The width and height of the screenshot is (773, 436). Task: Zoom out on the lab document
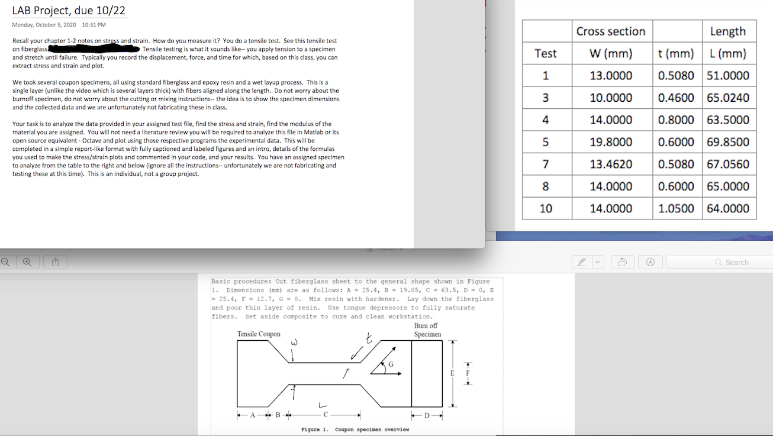(7, 261)
